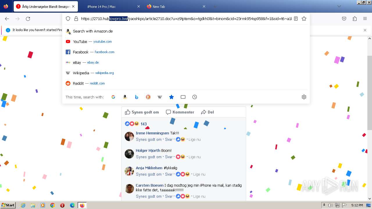Click the 143 reactions count
Screen dimensions: 372x209
144,124
